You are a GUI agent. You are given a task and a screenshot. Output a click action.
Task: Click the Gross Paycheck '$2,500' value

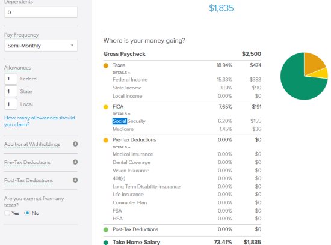click(x=252, y=54)
